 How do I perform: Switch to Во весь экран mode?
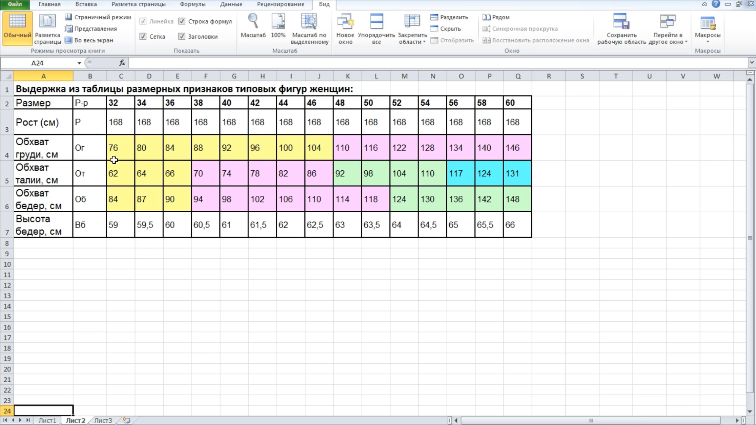click(89, 40)
